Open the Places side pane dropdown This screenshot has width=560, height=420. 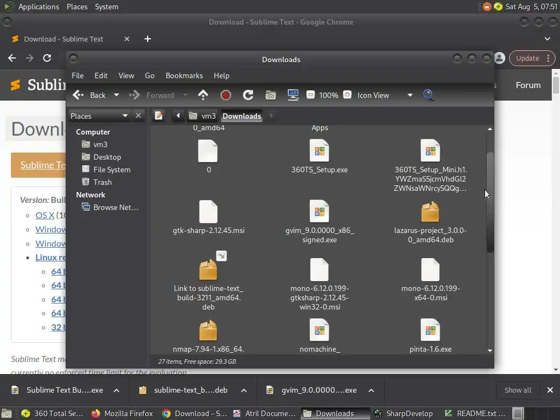[99, 116]
